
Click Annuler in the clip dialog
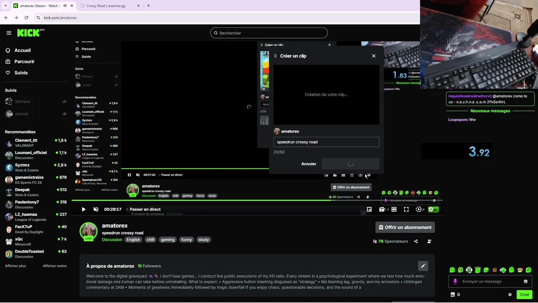pyautogui.click(x=309, y=164)
